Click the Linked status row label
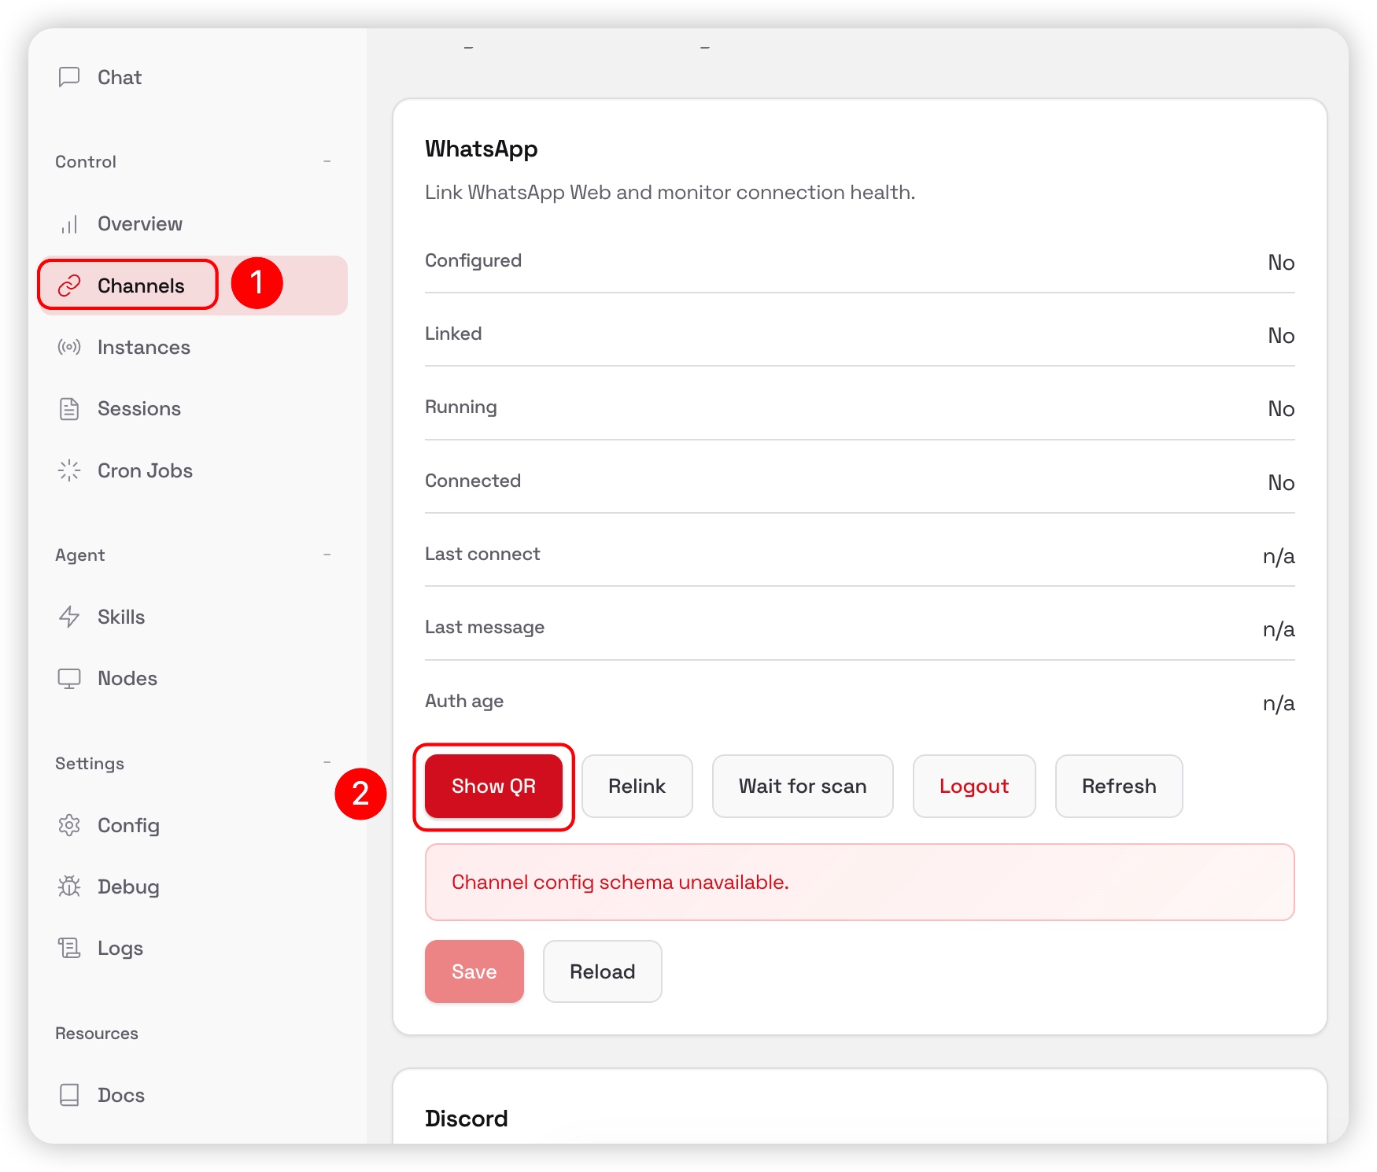Screen dimensions: 1377x1172 pyautogui.click(x=453, y=334)
